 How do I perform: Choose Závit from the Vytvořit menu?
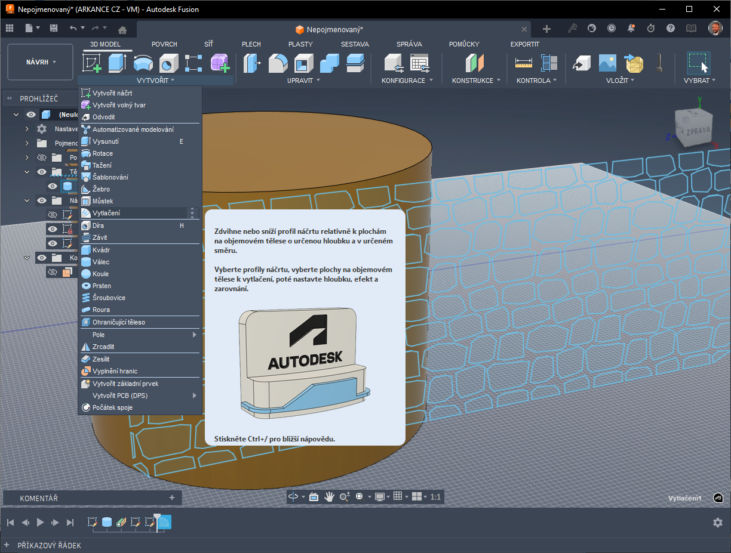[x=100, y=237]
